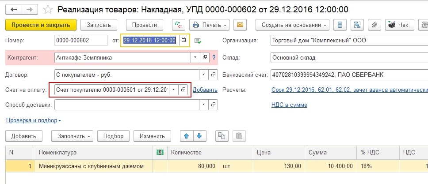The image size is (428, 184).
Task: Paste rows with clipboard icon
Action: coord(239,136)
